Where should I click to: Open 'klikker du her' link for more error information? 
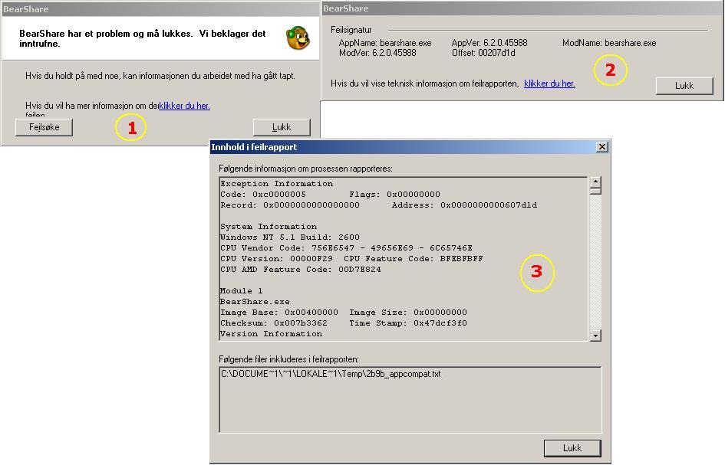point(184,106)
